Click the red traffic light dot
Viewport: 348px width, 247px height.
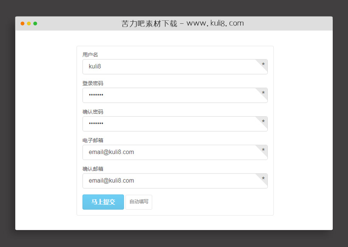22,24
